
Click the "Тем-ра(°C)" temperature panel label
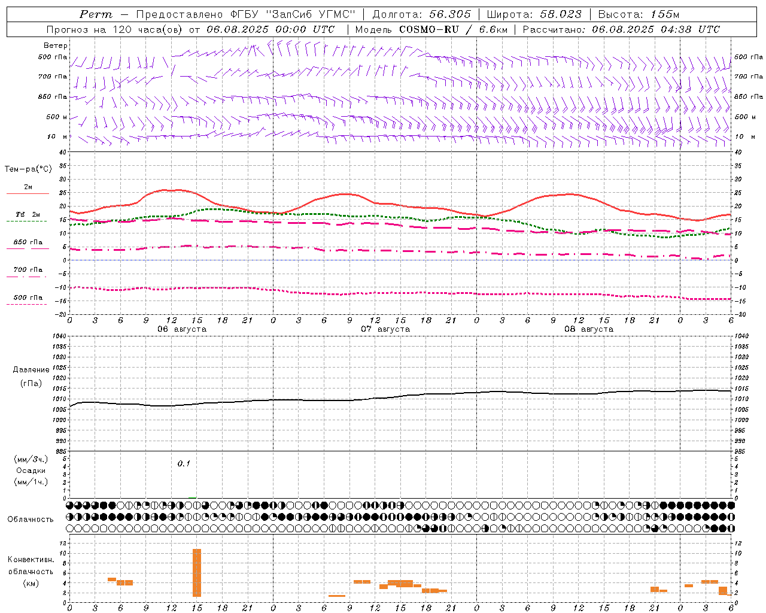(x=28, y=169)
